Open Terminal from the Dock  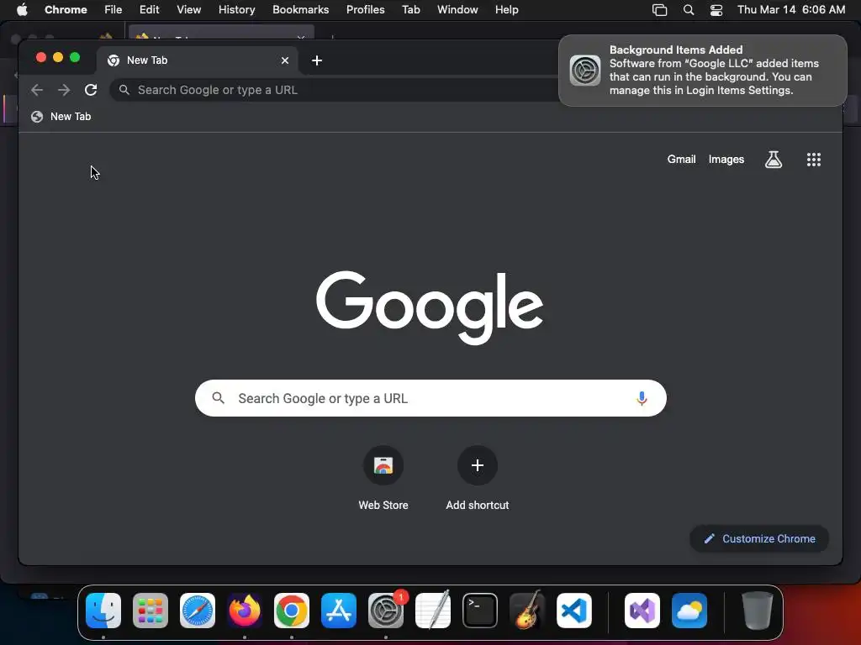point(480,611)
